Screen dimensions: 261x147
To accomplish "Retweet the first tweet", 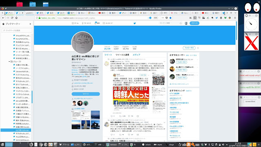I will pyautogui.click(x=120, y=116).
